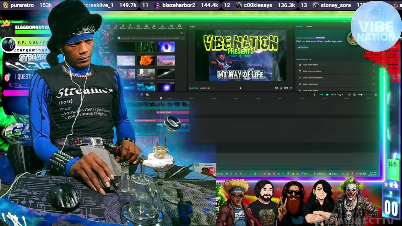402x226 pixels.
Task: Open the Adjustment panel
Action: [162, 27]
